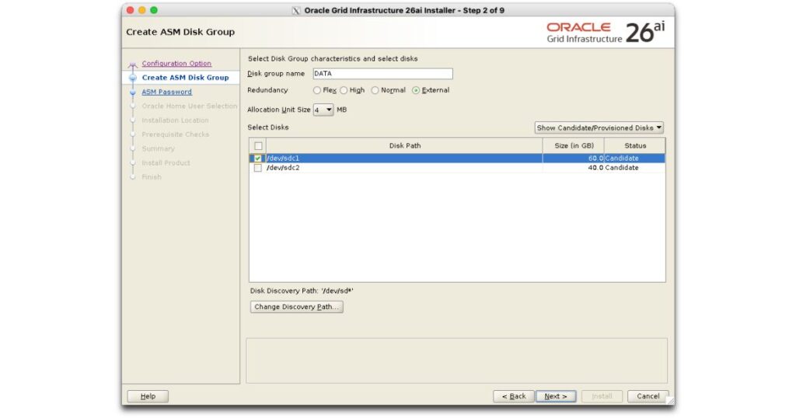Click the Help button
This screenshot has height=418, width=796.
(x=148, y=396)
